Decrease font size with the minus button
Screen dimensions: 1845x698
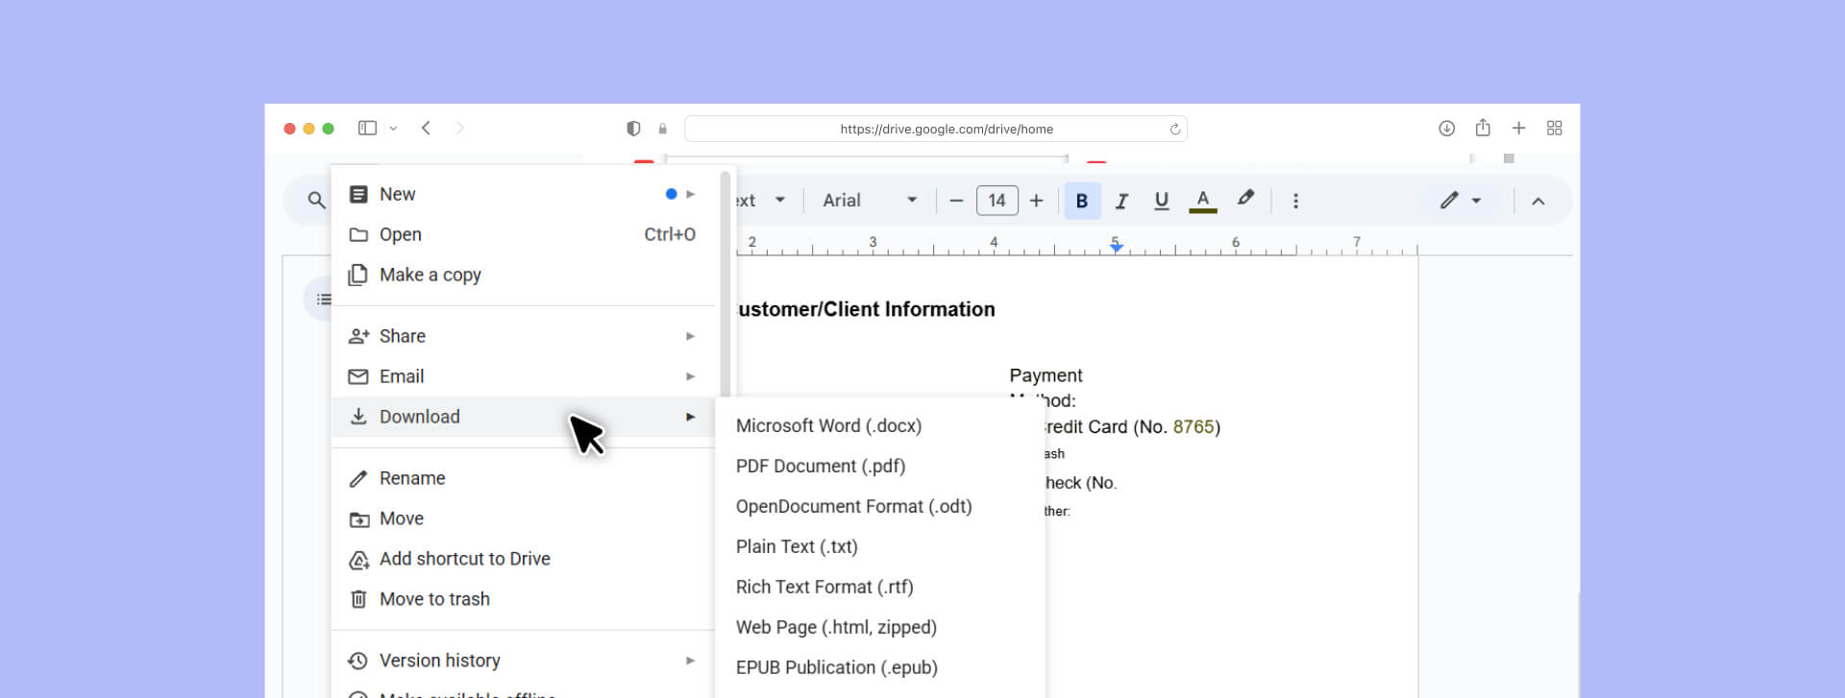[956, 201]
